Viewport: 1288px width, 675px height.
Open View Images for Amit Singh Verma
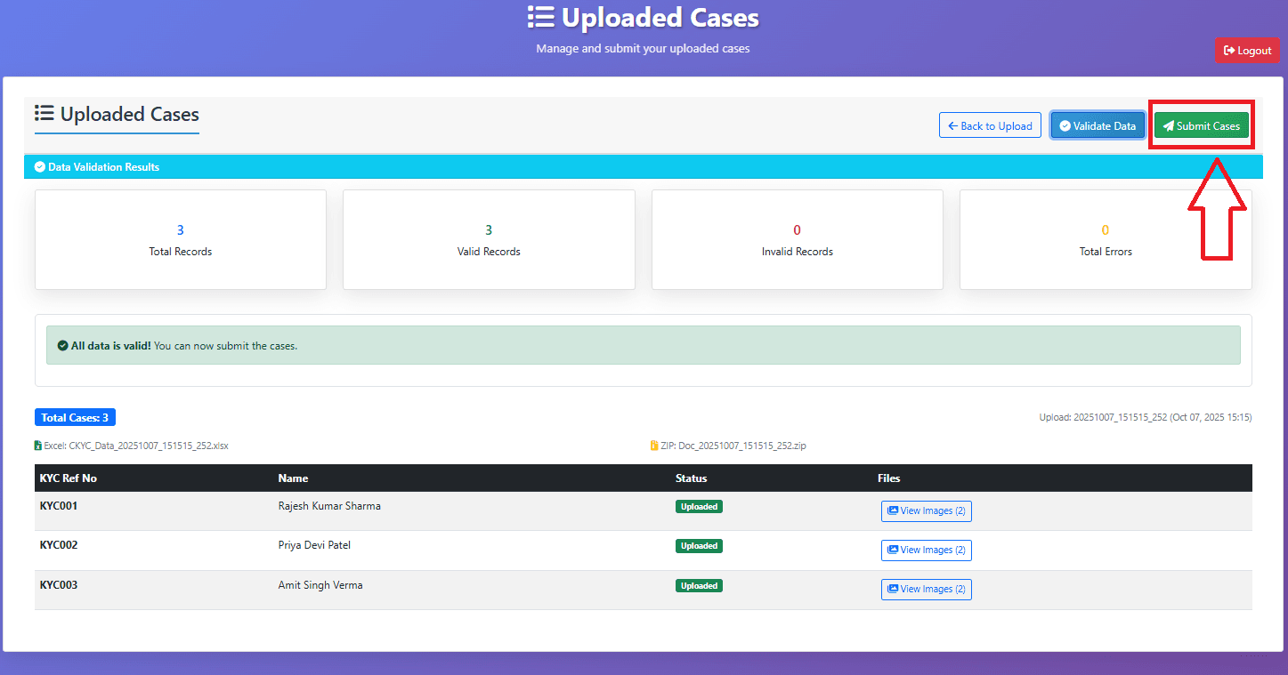(926, 589)
